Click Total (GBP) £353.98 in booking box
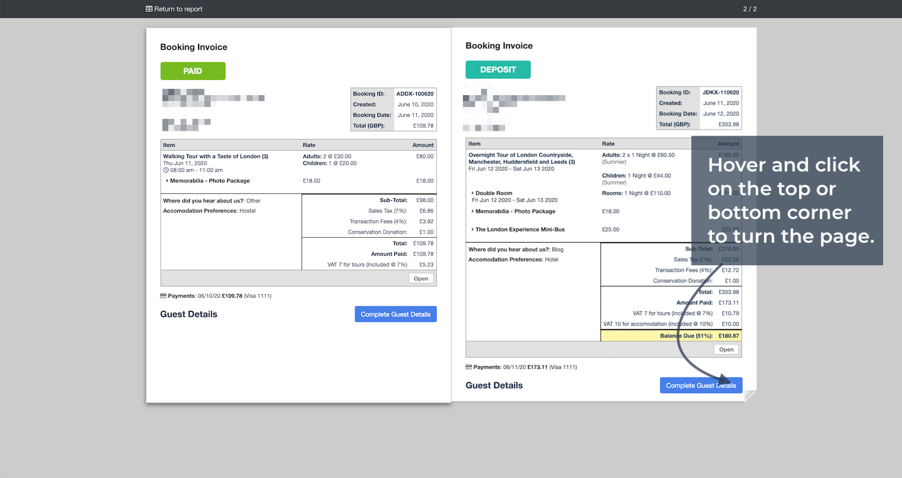 point(728,125)
